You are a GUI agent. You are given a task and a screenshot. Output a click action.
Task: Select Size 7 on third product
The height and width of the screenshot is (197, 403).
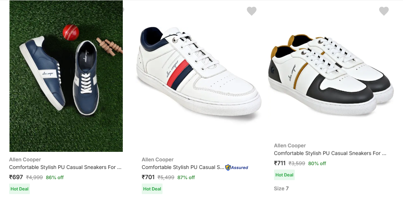pos(281,188)
